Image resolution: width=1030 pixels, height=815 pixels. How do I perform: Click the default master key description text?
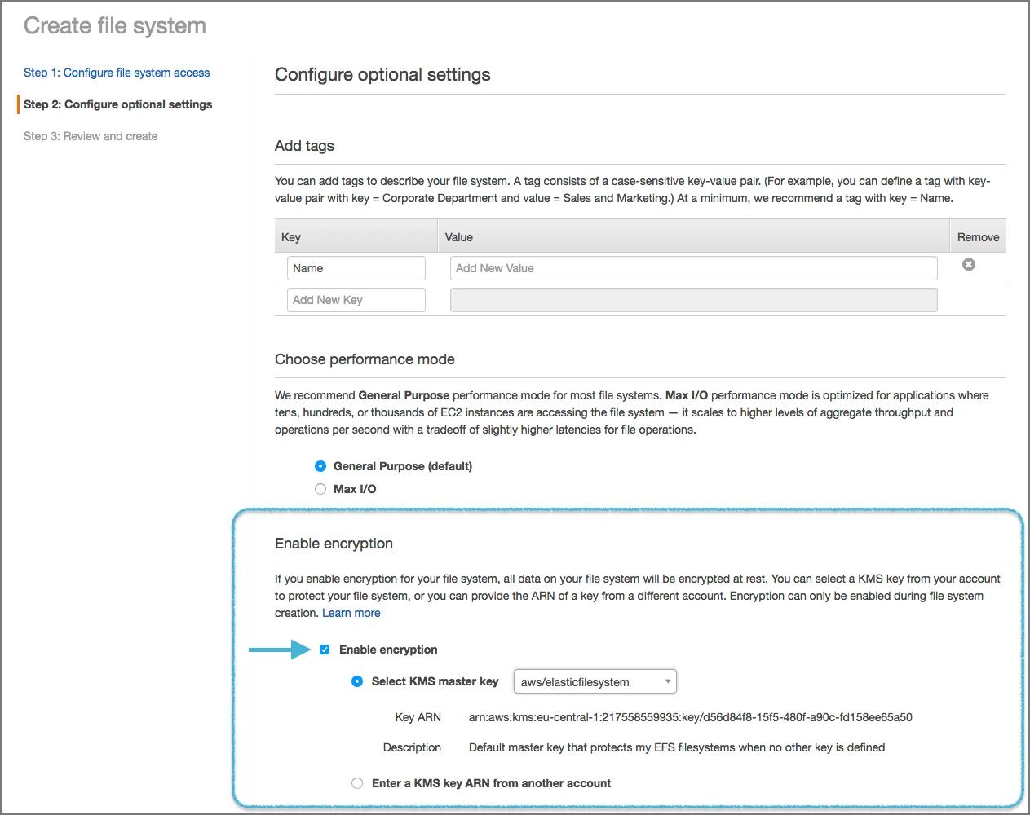click(676, 747)
